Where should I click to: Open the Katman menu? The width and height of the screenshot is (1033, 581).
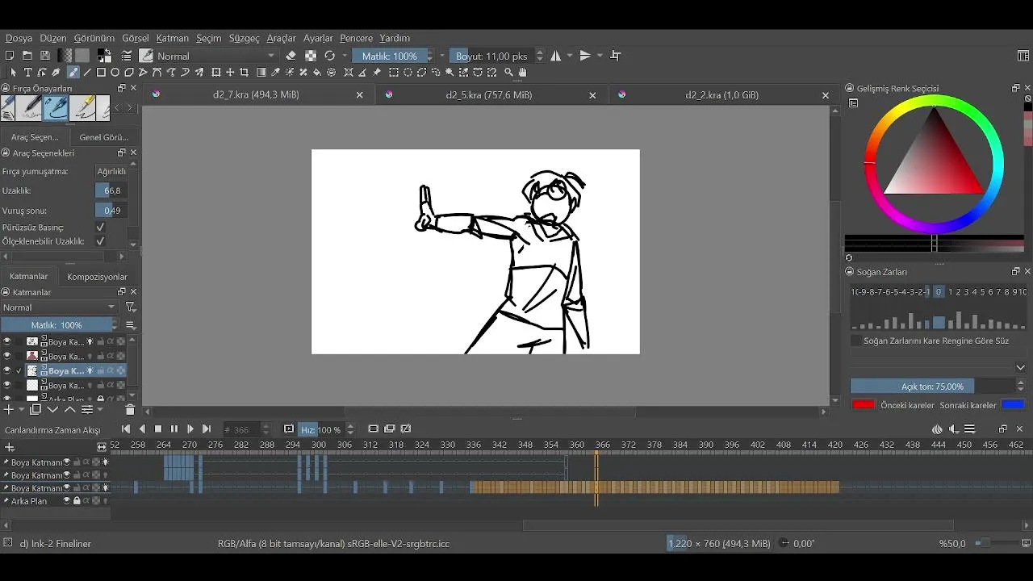pyautogui.click(x=173, y=38)
